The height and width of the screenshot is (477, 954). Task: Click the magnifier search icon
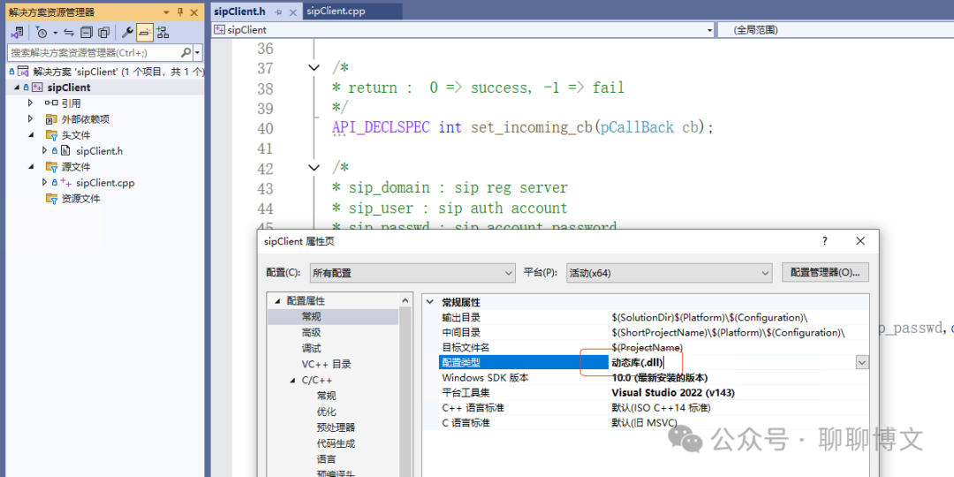coord(186,53)
